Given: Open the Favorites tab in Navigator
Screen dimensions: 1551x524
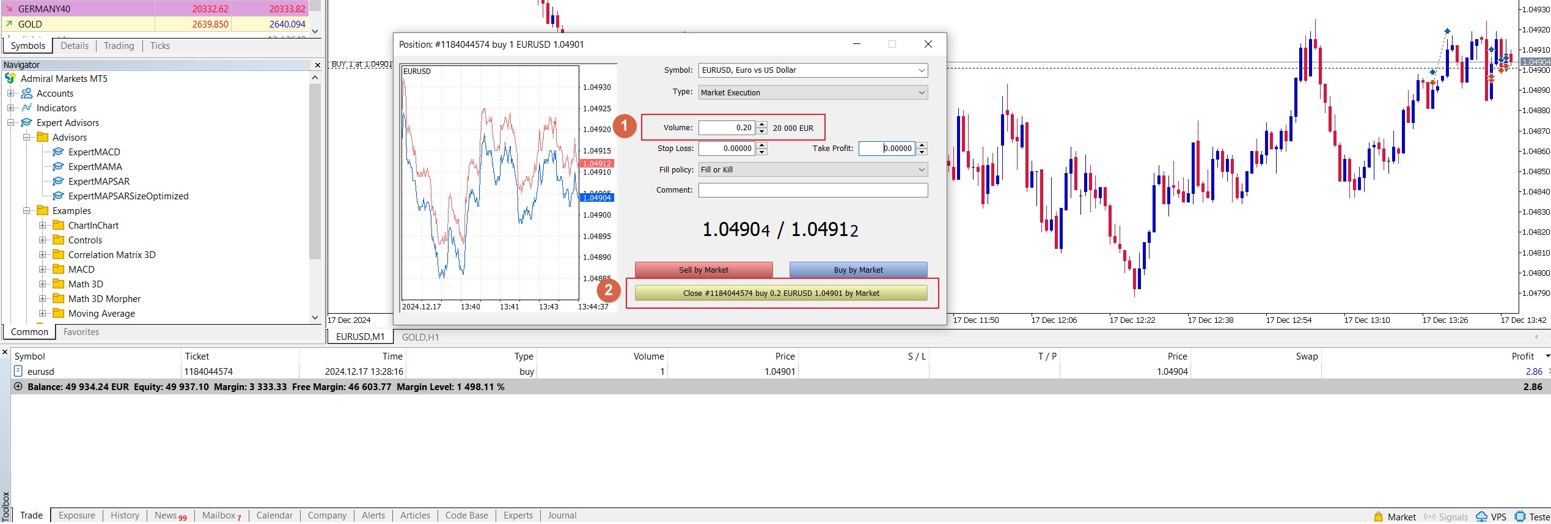Looking at the screenshot, I should pyautogui.click(x=81, y=332).
